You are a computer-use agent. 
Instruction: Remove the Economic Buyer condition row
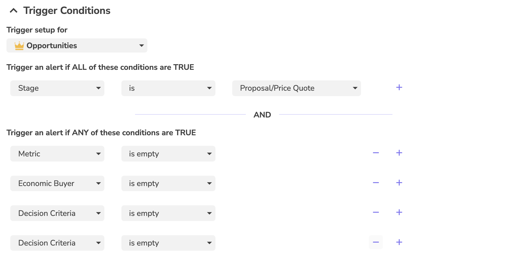click(376, 183)
